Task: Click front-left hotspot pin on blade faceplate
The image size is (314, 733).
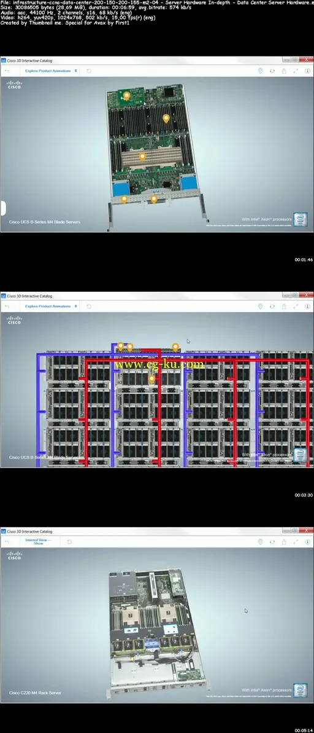Action: point(124,199)
